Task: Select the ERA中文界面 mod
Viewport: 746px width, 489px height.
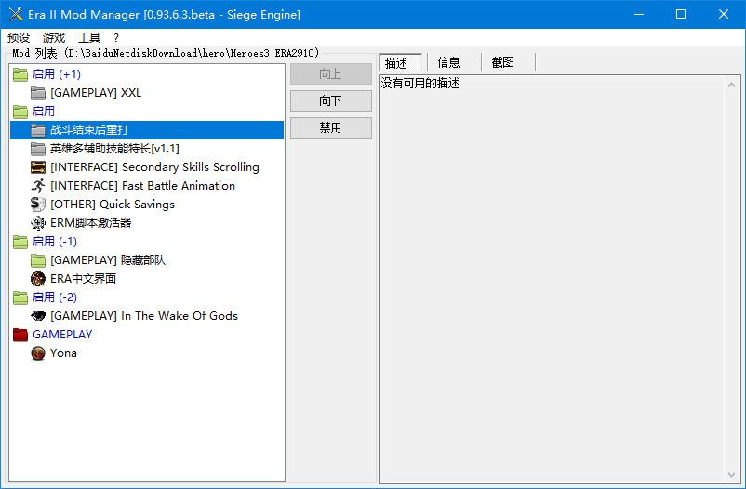Action: pos(84,279)
